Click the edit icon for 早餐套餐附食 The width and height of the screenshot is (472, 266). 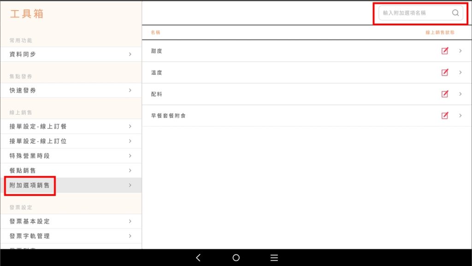444,116
